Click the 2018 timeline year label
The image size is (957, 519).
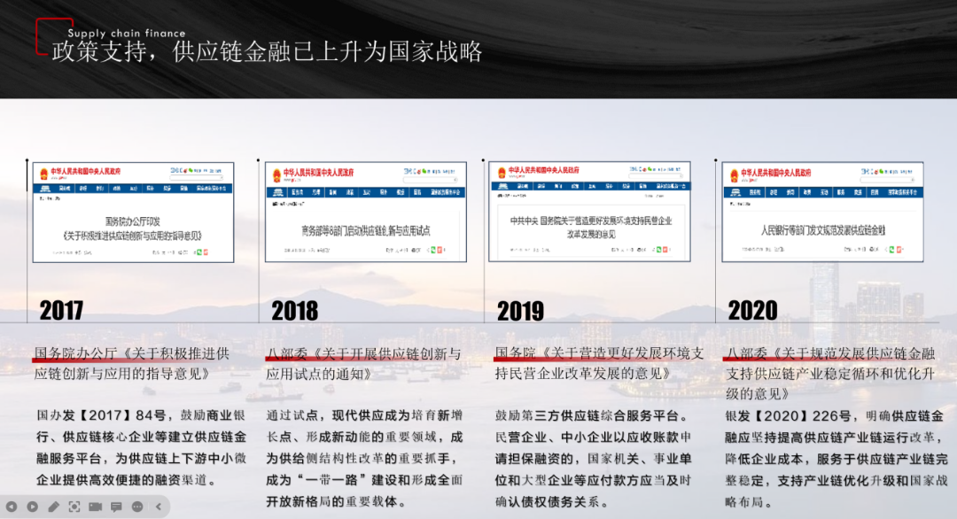(294, 310)
